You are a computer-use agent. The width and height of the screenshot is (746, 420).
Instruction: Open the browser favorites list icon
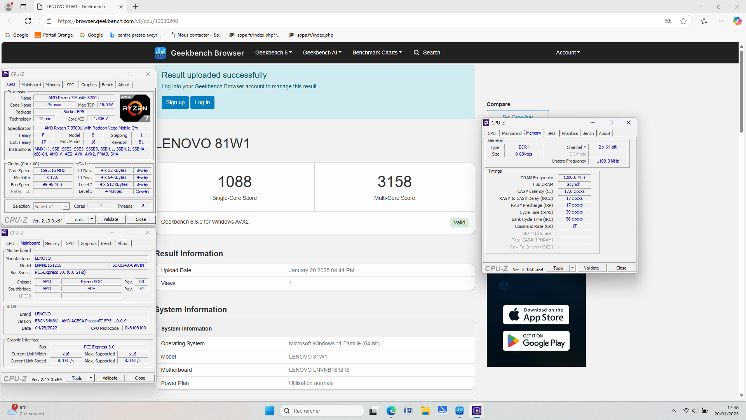click(704, 21)
